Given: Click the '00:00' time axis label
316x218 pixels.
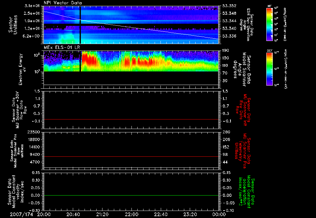Looking at the screenshot, I should 219,215.
